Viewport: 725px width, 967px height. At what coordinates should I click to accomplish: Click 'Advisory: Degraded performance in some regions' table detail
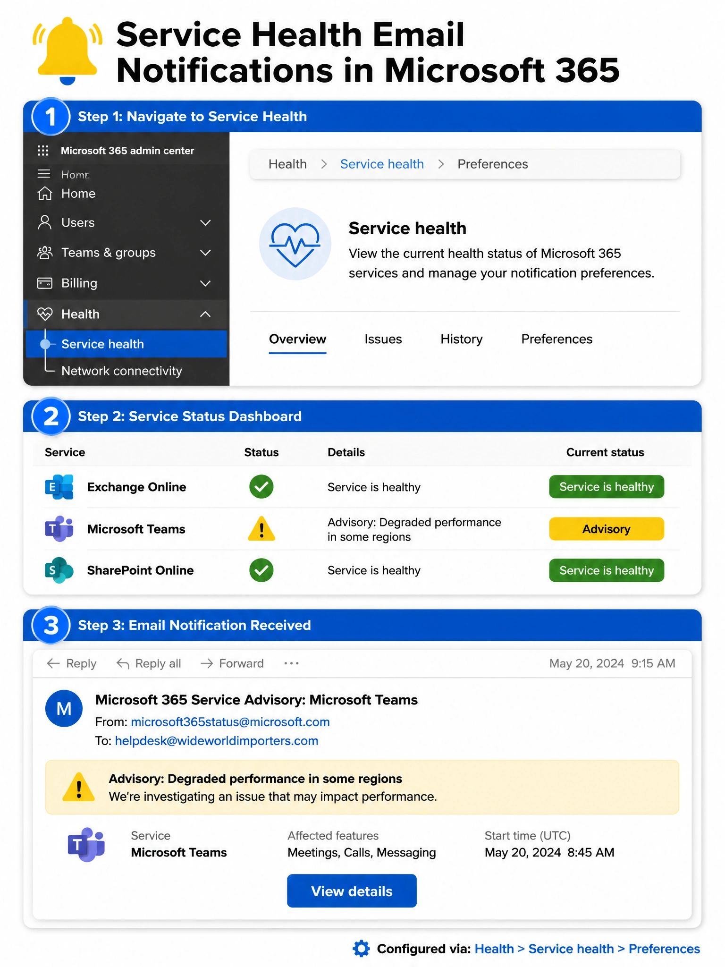coord(414,529)
